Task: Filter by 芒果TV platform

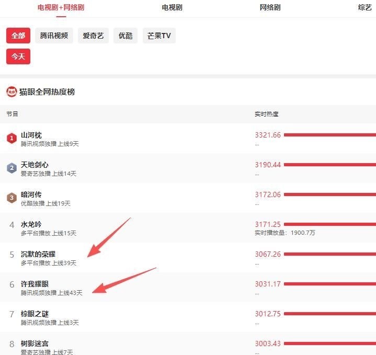Action: [x=159, y=36]
